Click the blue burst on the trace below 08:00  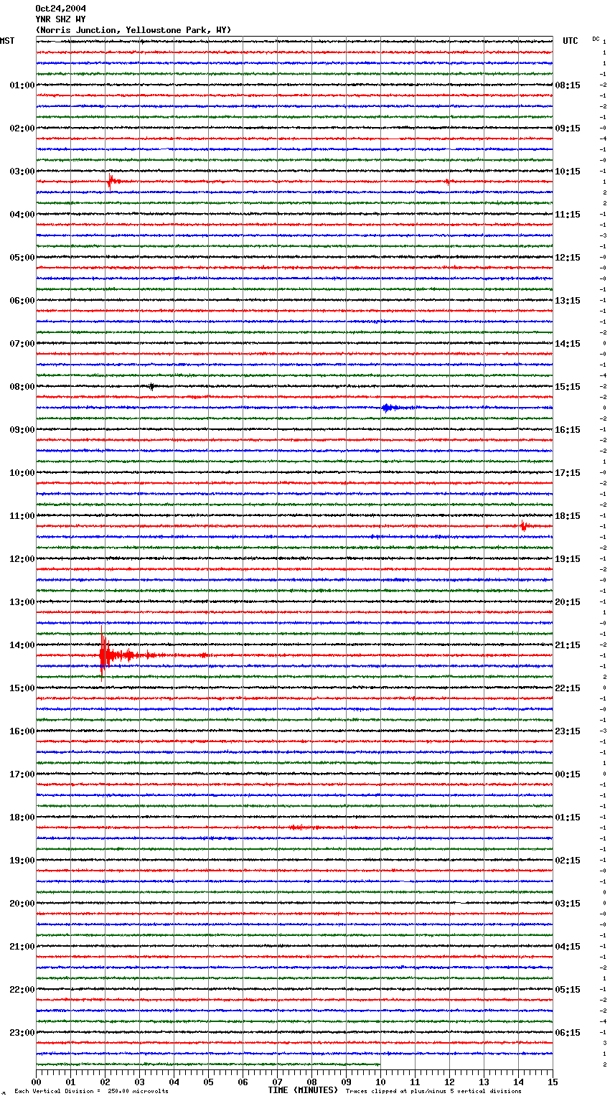coord(390,408)
